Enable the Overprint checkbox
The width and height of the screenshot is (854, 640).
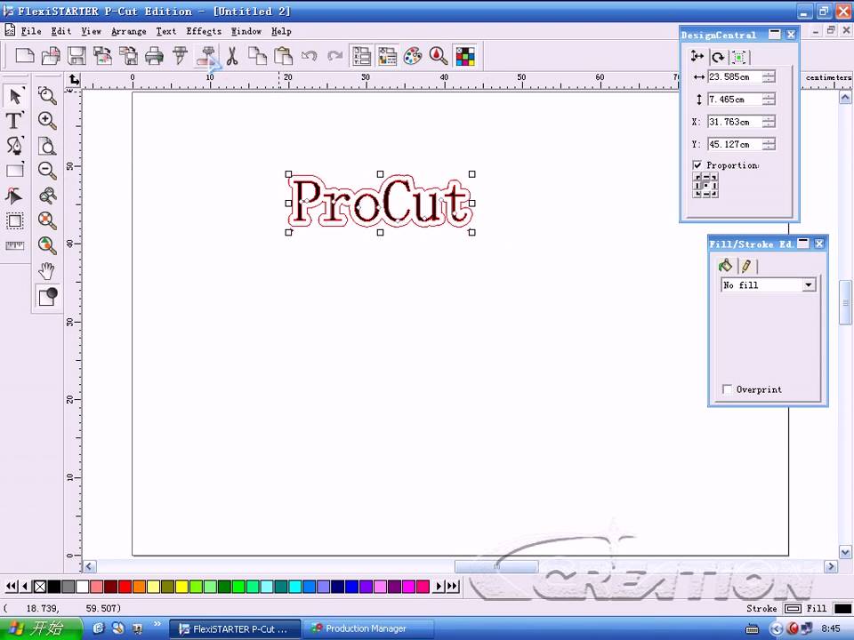click(x=727, y=389)
